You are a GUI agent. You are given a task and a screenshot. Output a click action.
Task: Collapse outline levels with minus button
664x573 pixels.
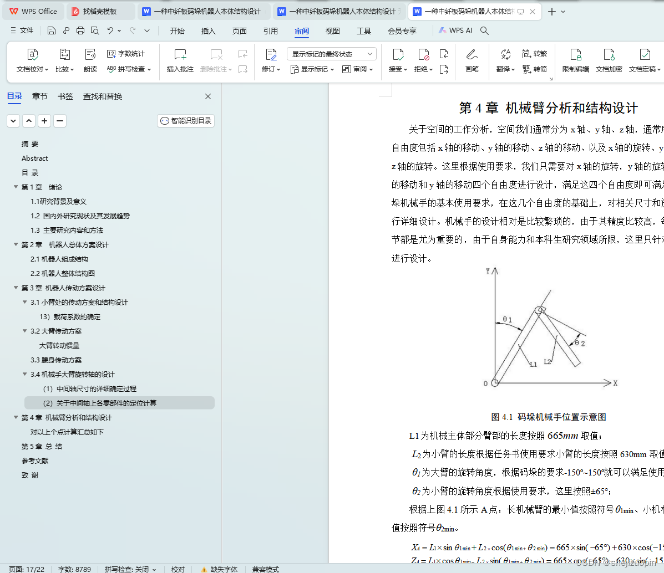pyautogui.click(x=60, y=121)
